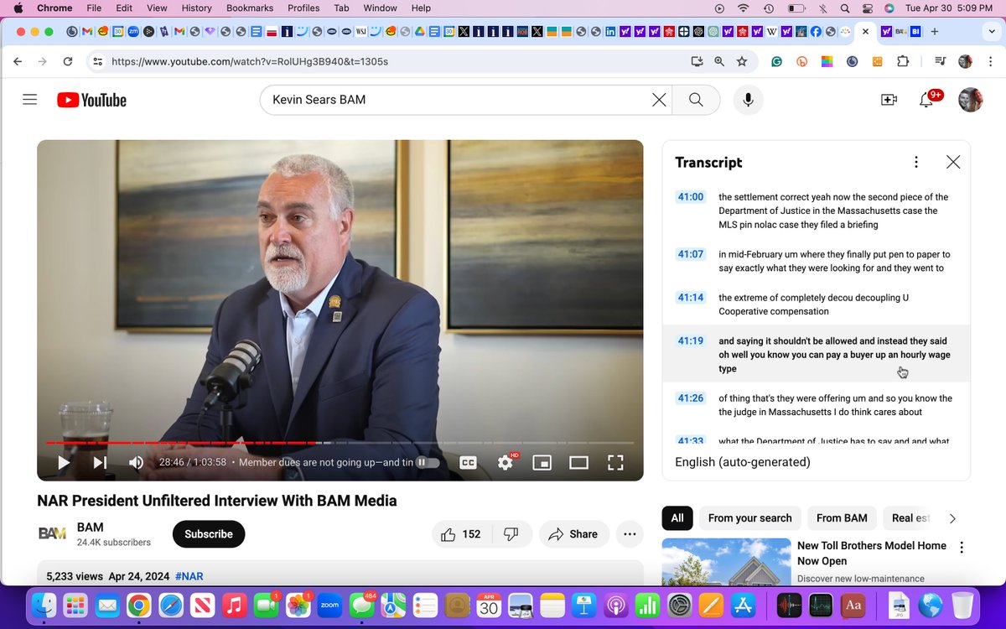This screenshot has height=629, width=1006.
Task: Click the search magnifier button
Action: tap(696, 100)
